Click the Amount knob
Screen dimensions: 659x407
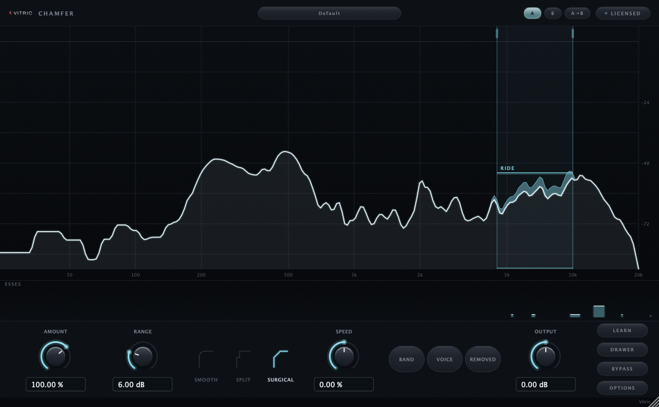55,356
